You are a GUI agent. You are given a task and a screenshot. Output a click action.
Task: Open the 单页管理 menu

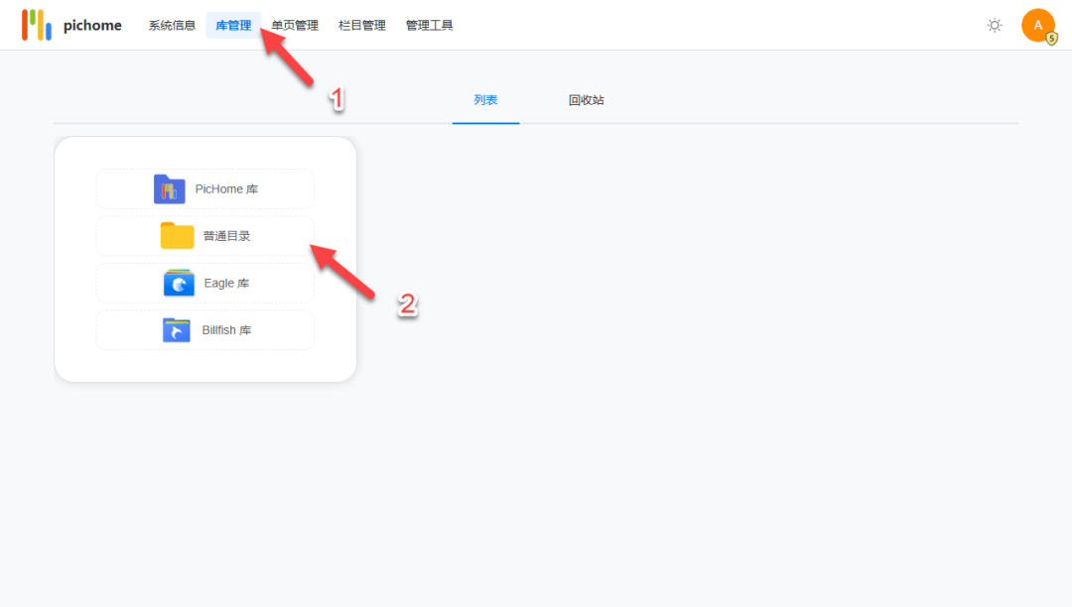point(294,25)
